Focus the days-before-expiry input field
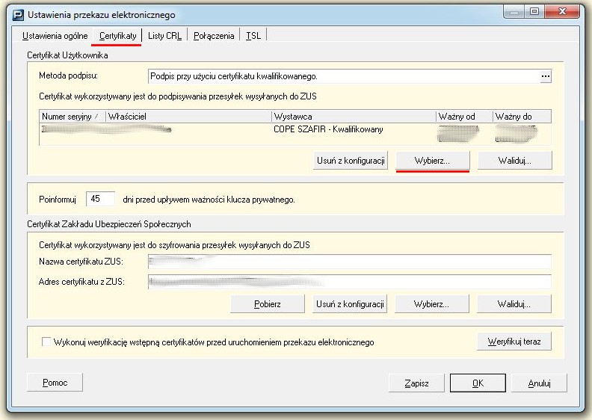The height and width of the screenshot is (420, 592). click(100, 199)
